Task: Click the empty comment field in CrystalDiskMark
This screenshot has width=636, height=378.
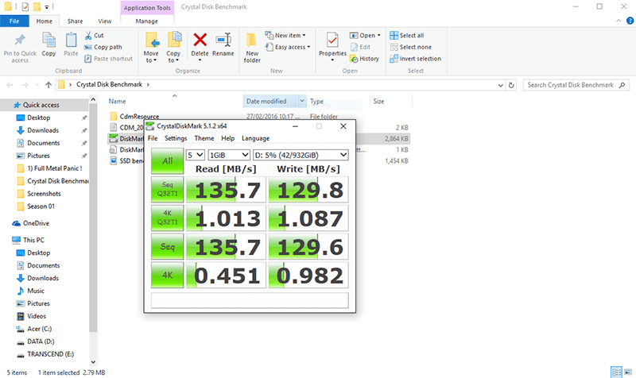Action: click(x=250, y=300)
